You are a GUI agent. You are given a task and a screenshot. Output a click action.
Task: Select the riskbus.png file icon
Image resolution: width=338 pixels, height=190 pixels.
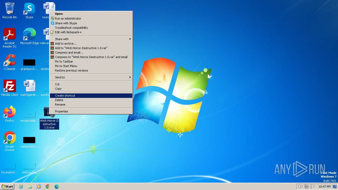[x=29, y=168]
